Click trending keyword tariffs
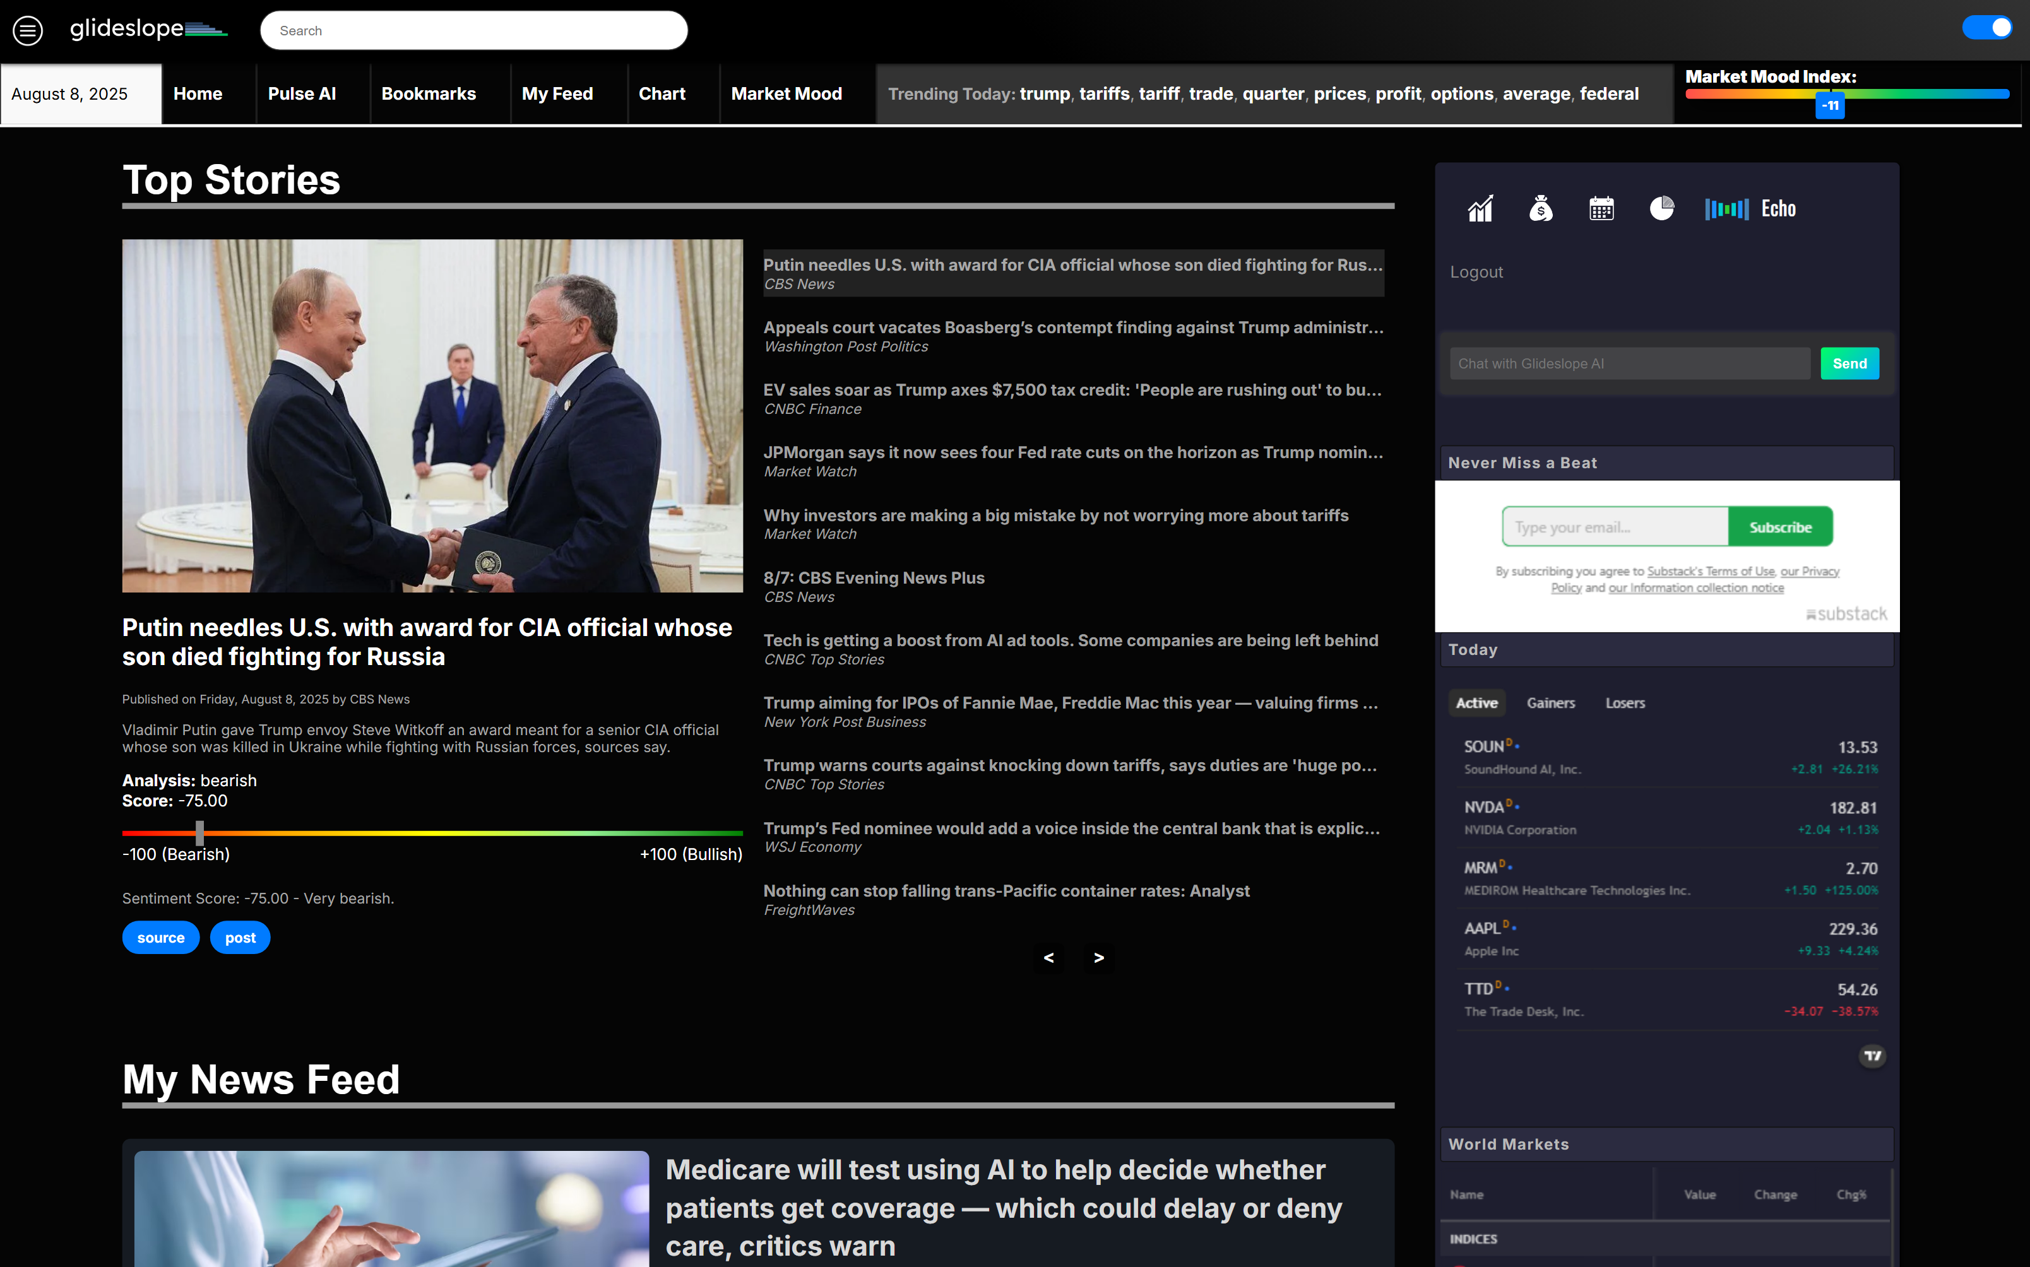 [x=1104, y=94]
